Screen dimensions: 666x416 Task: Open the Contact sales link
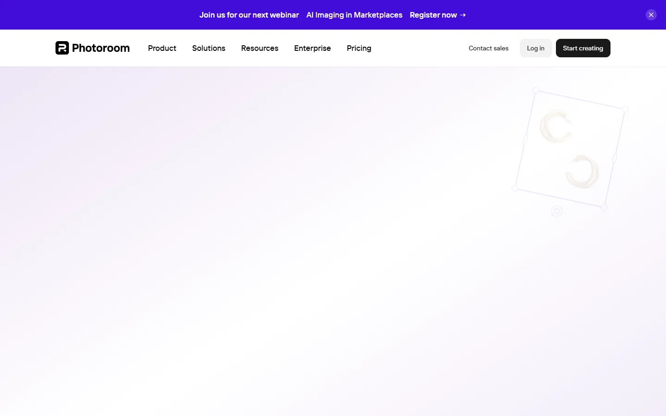488,48
